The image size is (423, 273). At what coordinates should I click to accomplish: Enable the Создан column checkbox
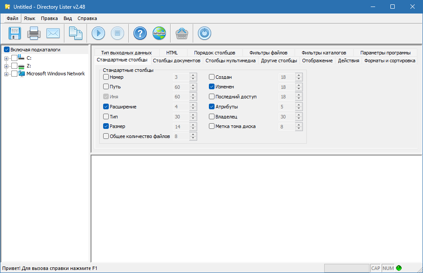click(212, 77)
